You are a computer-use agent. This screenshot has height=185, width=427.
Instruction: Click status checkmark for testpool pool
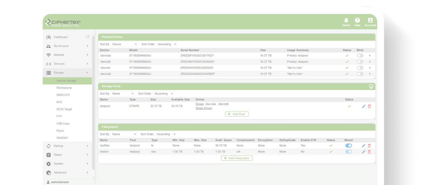tap(349, 106)
